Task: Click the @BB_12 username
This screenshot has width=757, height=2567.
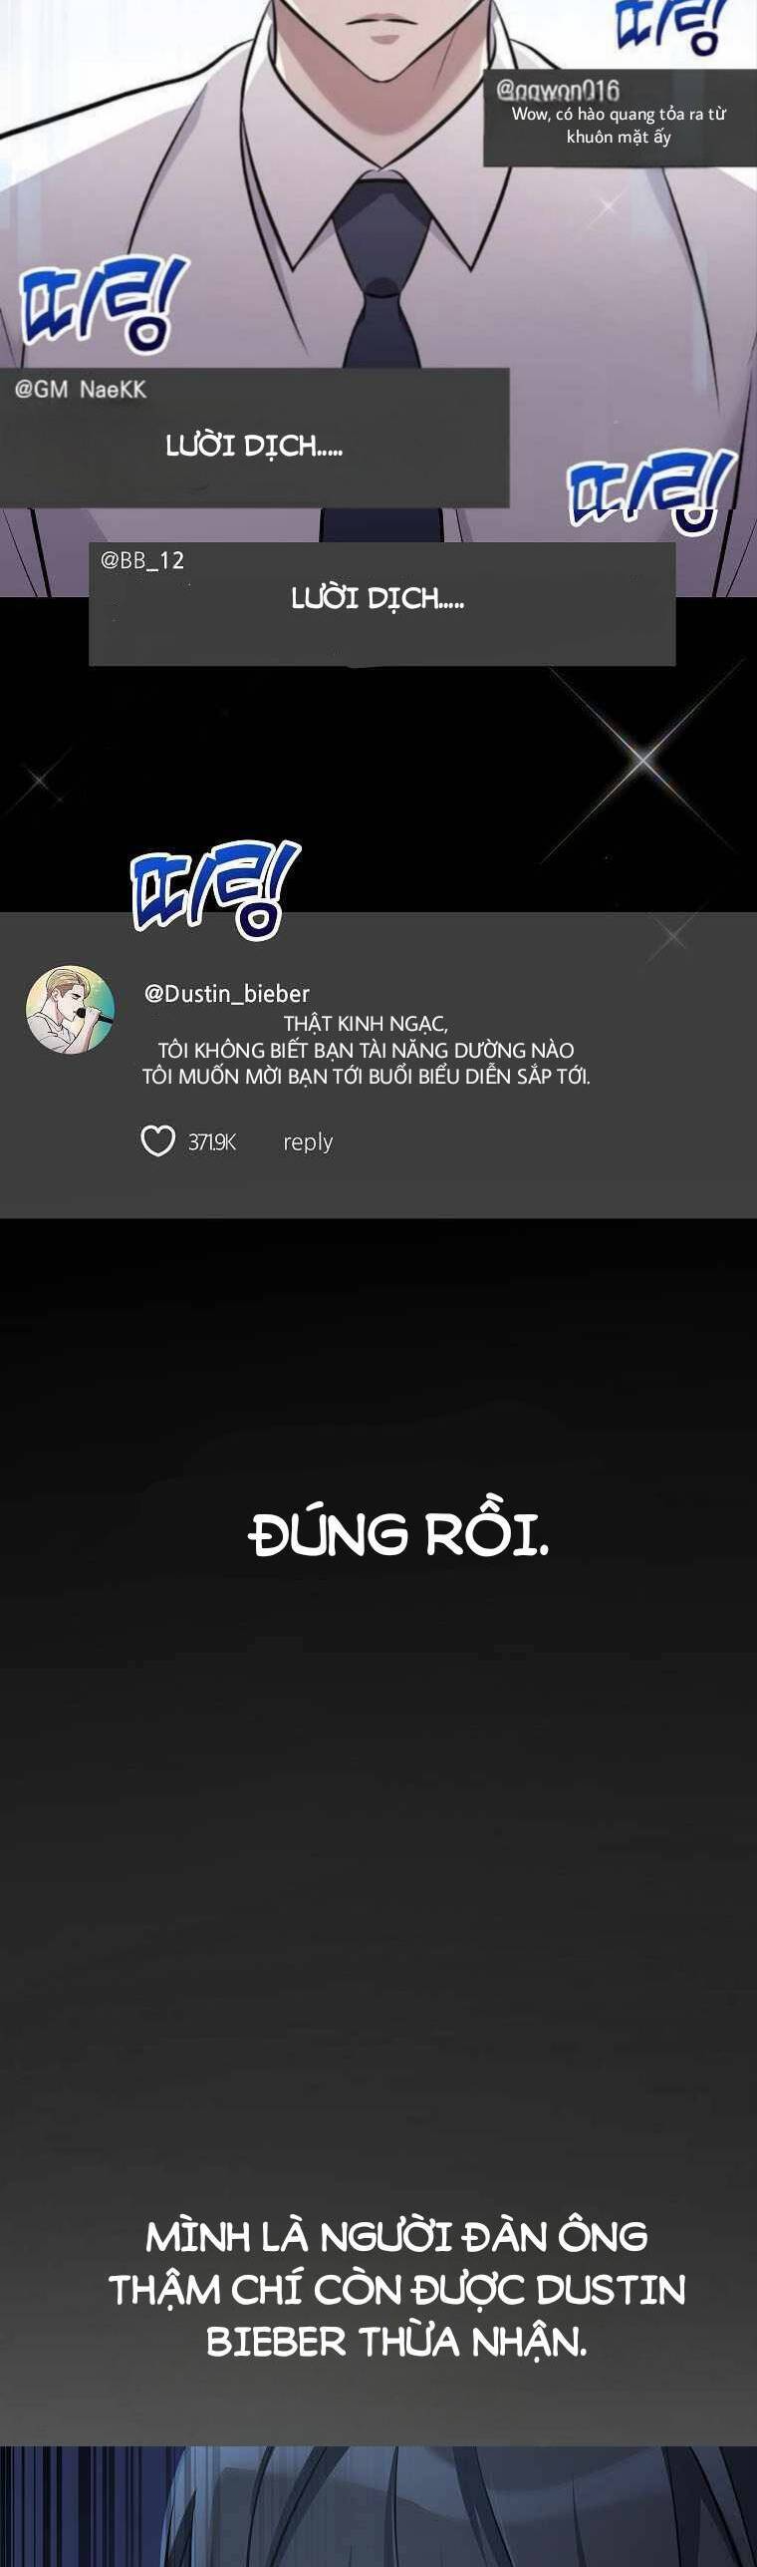Action: 142,560
